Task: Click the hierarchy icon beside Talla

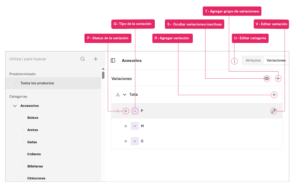Action: pyautogui.click(x=118, y=95)
